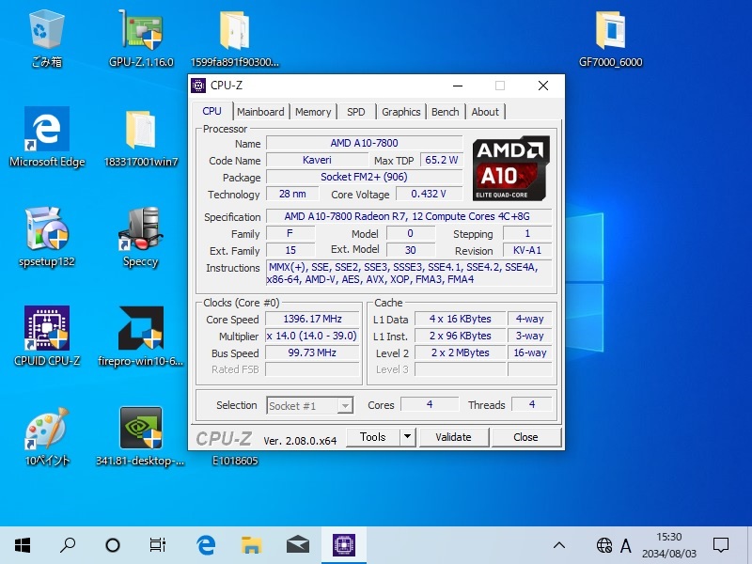This screenshot has height=564, width=752.
Task: Toggle the IME input mode A indicator
Action: (625, 545)
